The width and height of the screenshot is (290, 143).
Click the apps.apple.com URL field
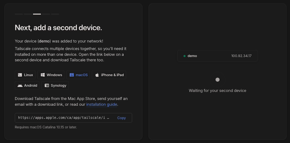64,118
